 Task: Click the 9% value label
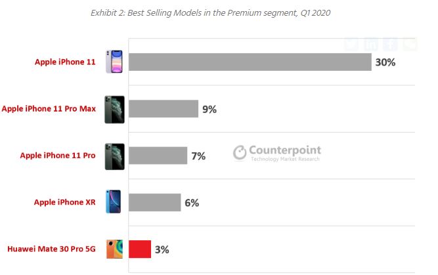pyautogui.click(x=209, y=109)
